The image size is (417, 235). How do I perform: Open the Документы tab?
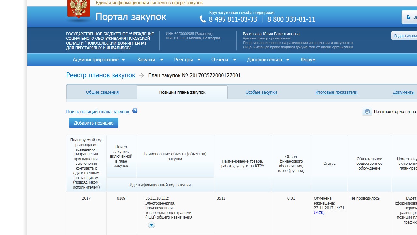(403, 92)
